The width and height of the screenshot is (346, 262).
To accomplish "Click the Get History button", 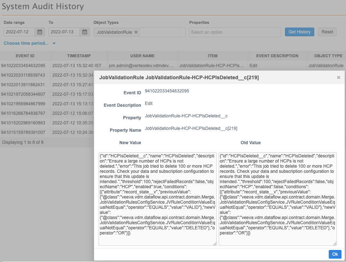I will pos(299,32).
